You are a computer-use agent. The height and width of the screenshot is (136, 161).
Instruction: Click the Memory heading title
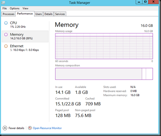tap(67, 25)
